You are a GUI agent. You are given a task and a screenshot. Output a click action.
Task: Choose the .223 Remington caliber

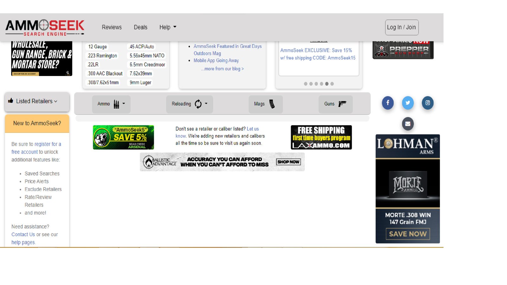102,56
